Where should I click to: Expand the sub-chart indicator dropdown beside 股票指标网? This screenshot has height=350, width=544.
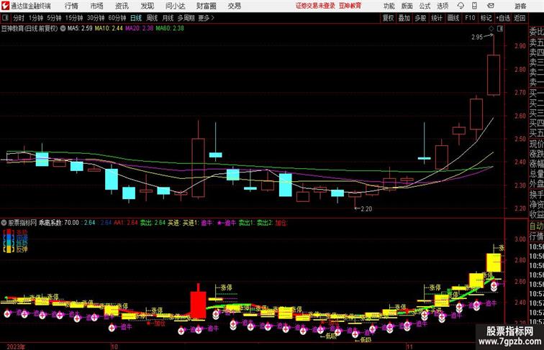point(4,223)
